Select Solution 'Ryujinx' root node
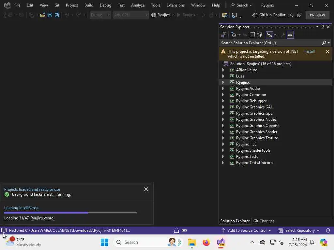Screen dimensions: 334x250 pyautogui.click(x=261, y=64)
